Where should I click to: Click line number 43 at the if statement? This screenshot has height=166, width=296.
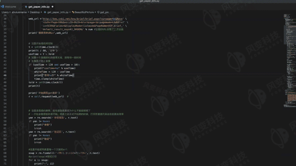tap(5, 65)
